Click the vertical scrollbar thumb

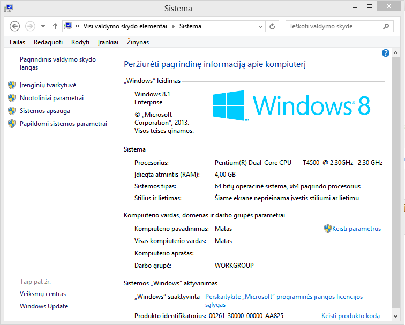pyautogui.click(x=395, y=182)
